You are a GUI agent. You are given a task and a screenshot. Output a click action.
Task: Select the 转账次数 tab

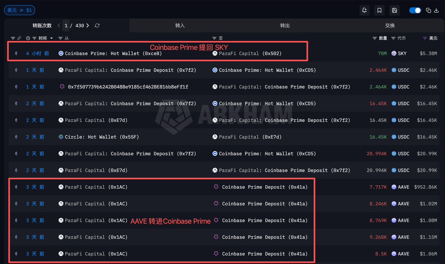click(42, 26)
